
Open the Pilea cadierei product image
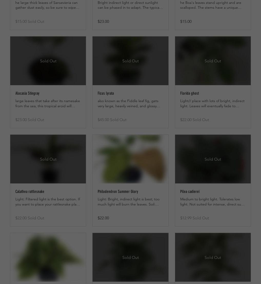click(x=213, y=159)
